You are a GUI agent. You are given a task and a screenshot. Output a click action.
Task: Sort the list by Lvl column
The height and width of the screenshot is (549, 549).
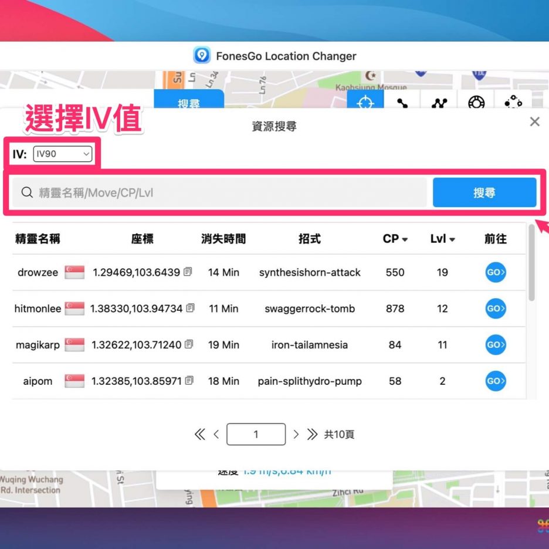(x=442, y=239)
